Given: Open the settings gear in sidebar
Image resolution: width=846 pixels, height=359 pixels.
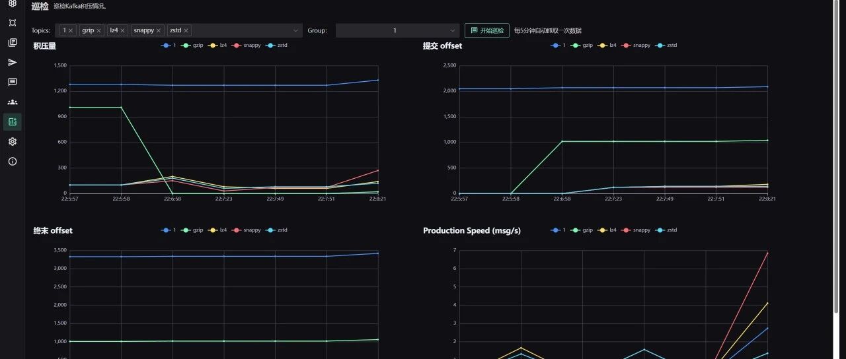Looking at the screenshot, I should pos(13,141).
